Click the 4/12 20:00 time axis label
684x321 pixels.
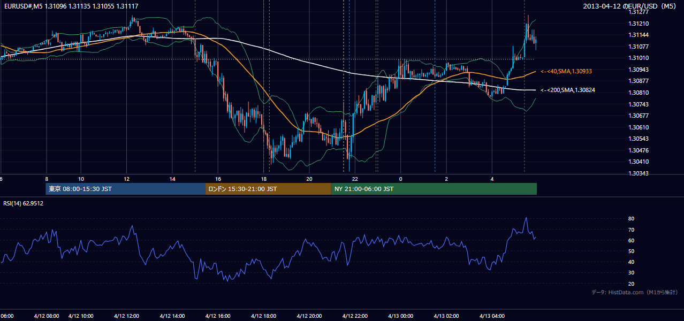309,316
